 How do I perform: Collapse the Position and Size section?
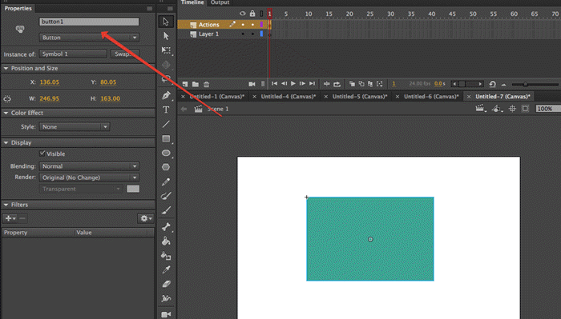6,68
